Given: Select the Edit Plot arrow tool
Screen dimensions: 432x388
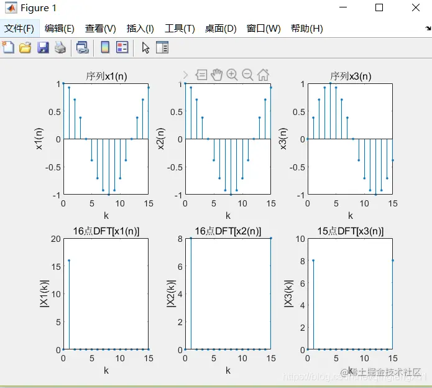Looking at the screenshot, I should (x=145, y=48).
